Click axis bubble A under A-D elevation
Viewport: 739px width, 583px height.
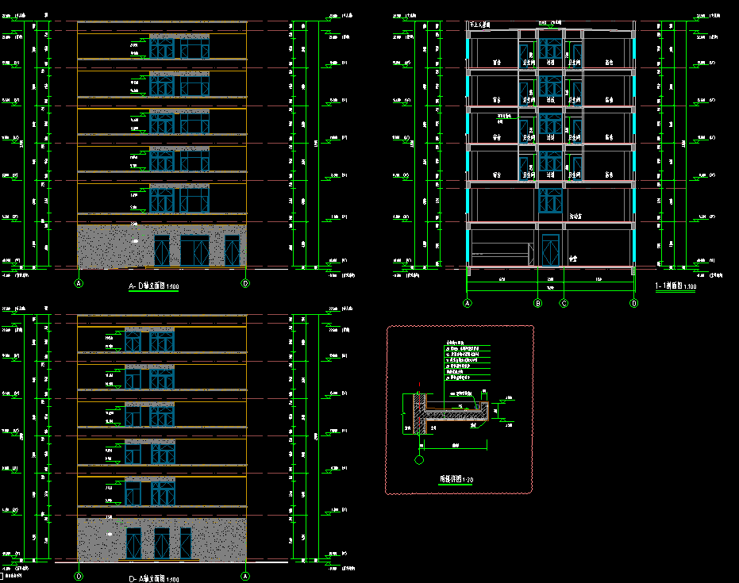pos(79,283)
